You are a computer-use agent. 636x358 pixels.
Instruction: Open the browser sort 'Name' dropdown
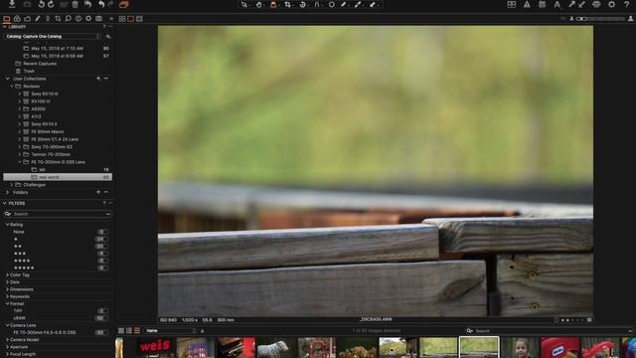170,331
